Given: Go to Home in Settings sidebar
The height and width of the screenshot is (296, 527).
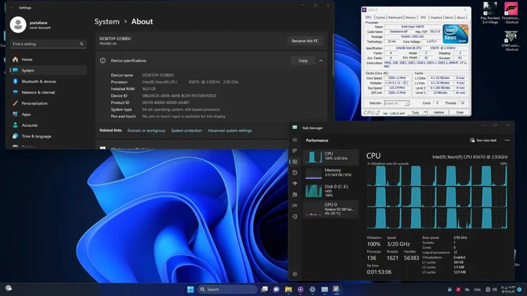Looking at the screenshot, I should pos(47,59).
